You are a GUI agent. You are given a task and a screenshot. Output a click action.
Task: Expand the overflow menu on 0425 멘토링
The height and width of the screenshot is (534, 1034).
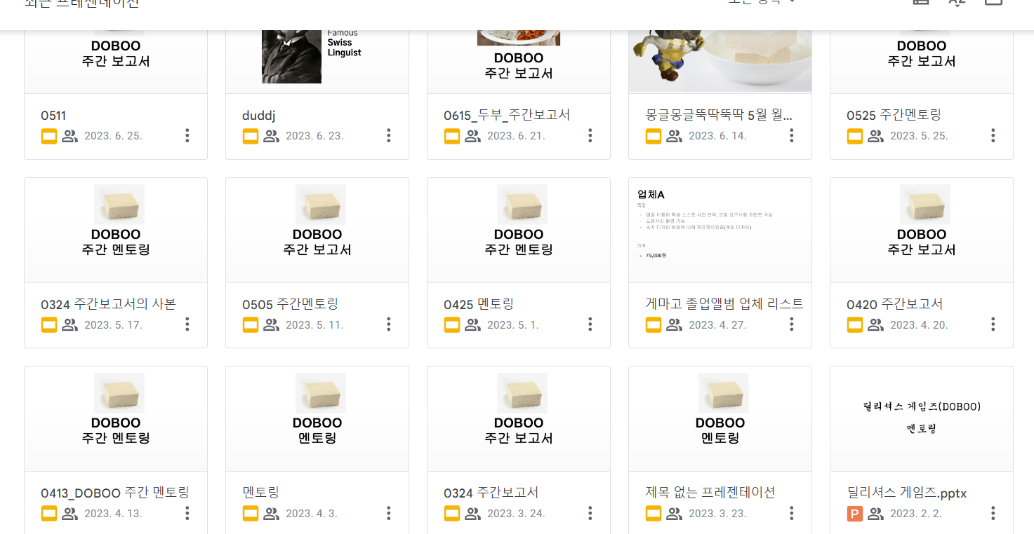(x=590, y=324)
